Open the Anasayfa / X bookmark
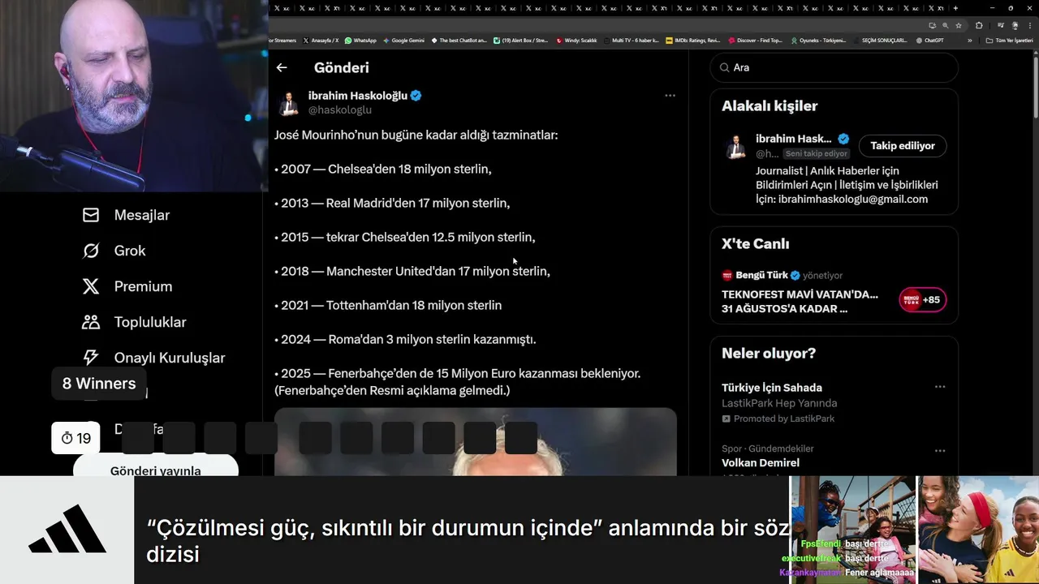1039x584 pixels. click(x=321, y=41)
